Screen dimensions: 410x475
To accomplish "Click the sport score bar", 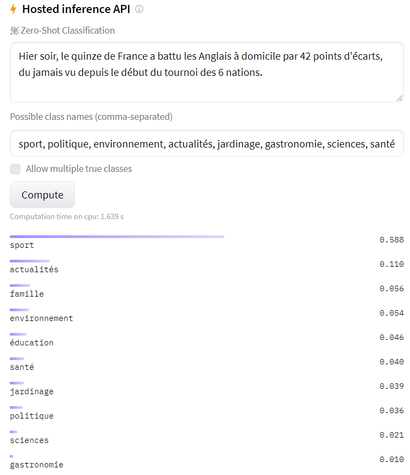I will tap(117, 236).
